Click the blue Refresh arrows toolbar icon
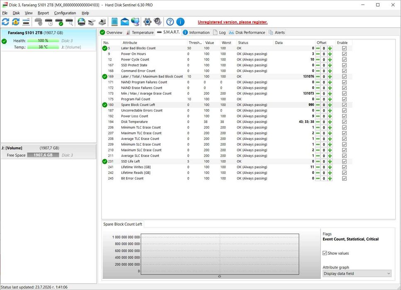This screenshot has width=401, height=290. (x=5, y=22)
